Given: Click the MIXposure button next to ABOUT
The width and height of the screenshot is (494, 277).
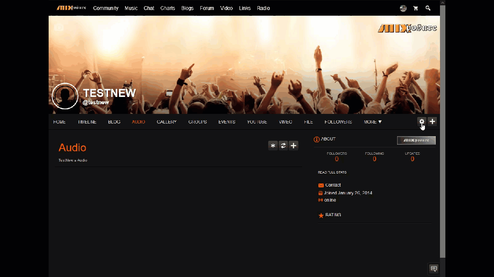Looking at the screenshot, I should (416, 140).
